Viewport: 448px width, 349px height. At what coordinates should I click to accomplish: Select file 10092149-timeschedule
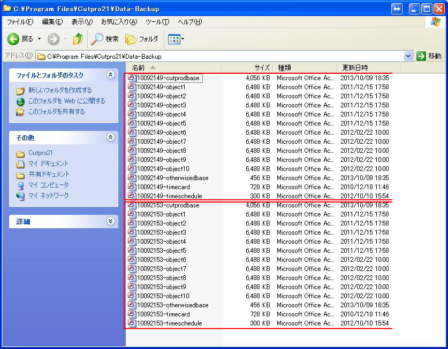coord(170,196)
